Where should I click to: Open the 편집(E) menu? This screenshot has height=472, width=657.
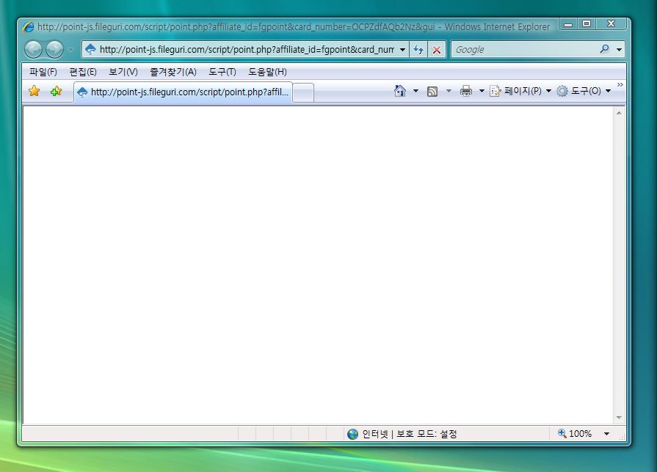coord(83,72)
